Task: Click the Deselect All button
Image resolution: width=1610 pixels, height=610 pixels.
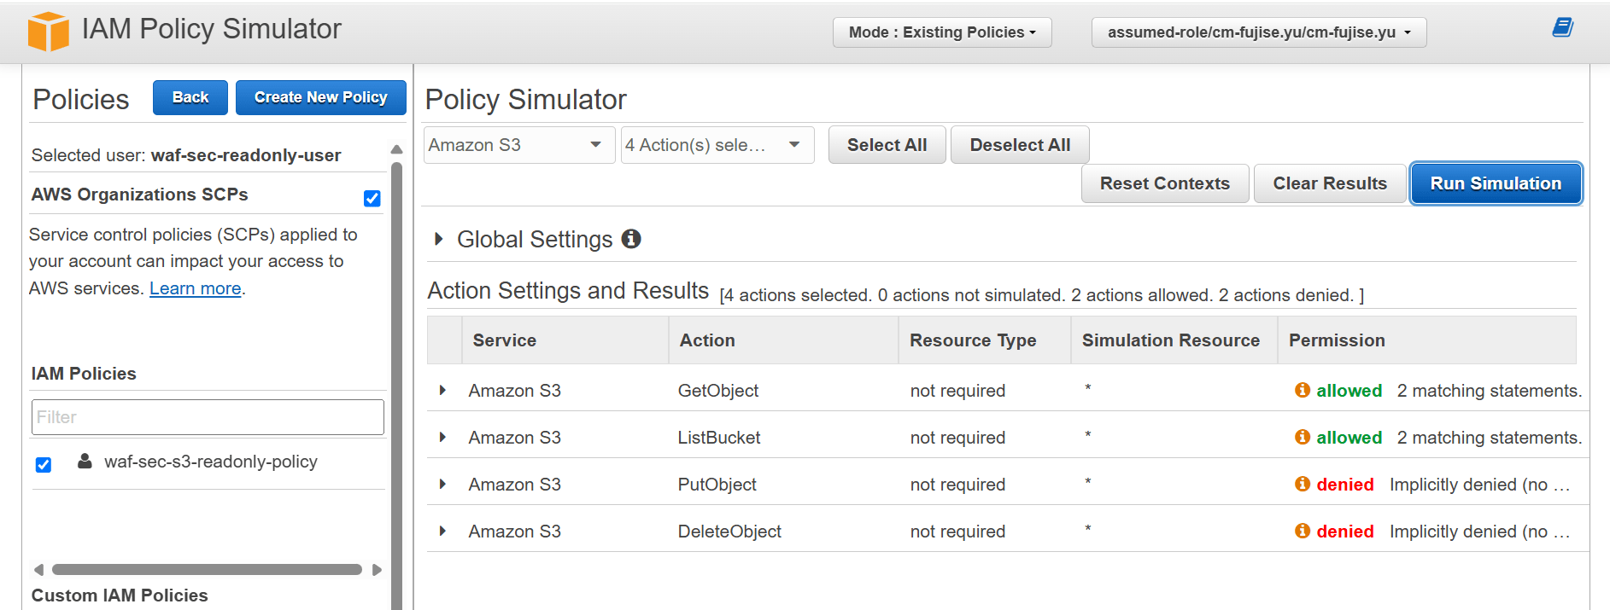Action: pos(1020,145)
